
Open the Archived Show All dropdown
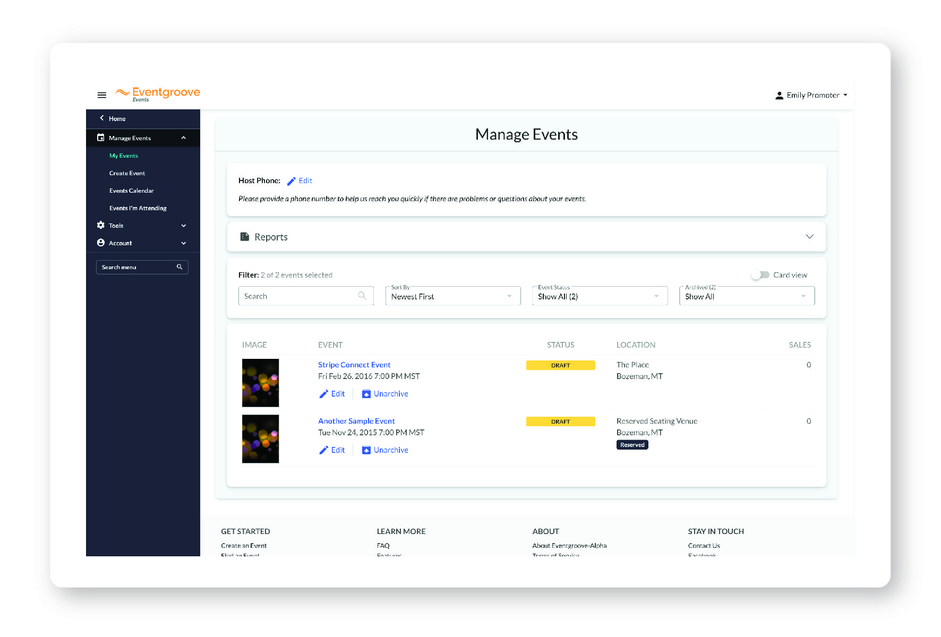coord(747,296)
